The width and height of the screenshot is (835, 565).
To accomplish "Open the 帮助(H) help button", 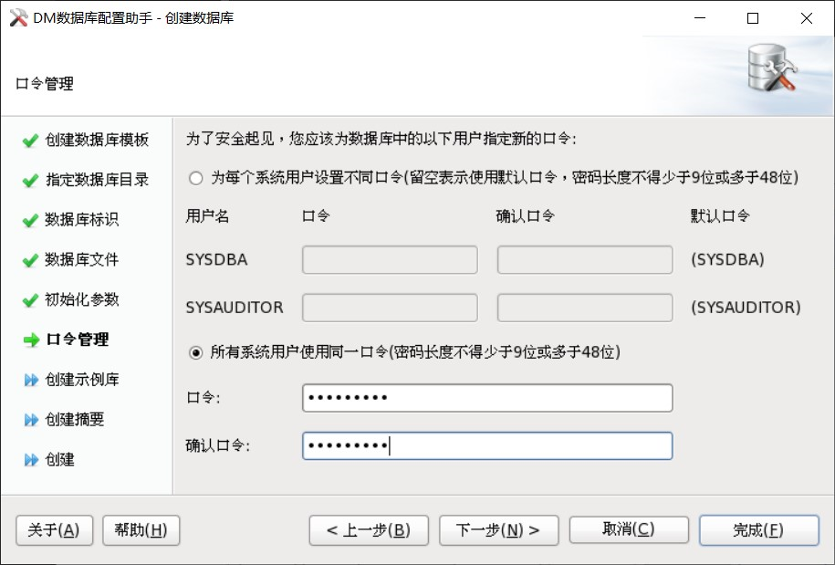I will tap(141, 530).
